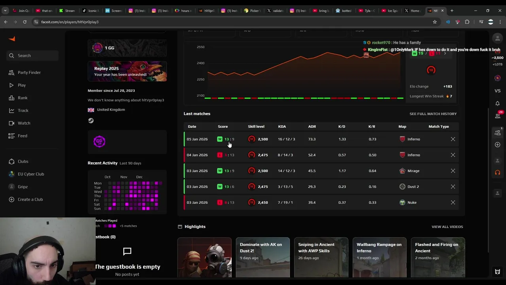Open the user avatar atop right sidebar
This screenshot has height=285, width=506.
tap(497, 38)
